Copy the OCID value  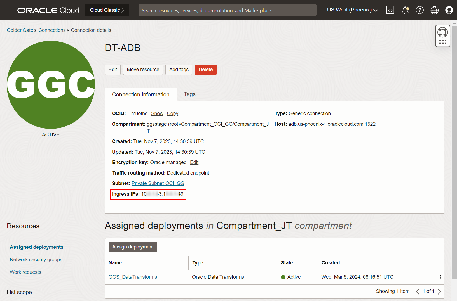pyautogui.click(x=173, y=113)
